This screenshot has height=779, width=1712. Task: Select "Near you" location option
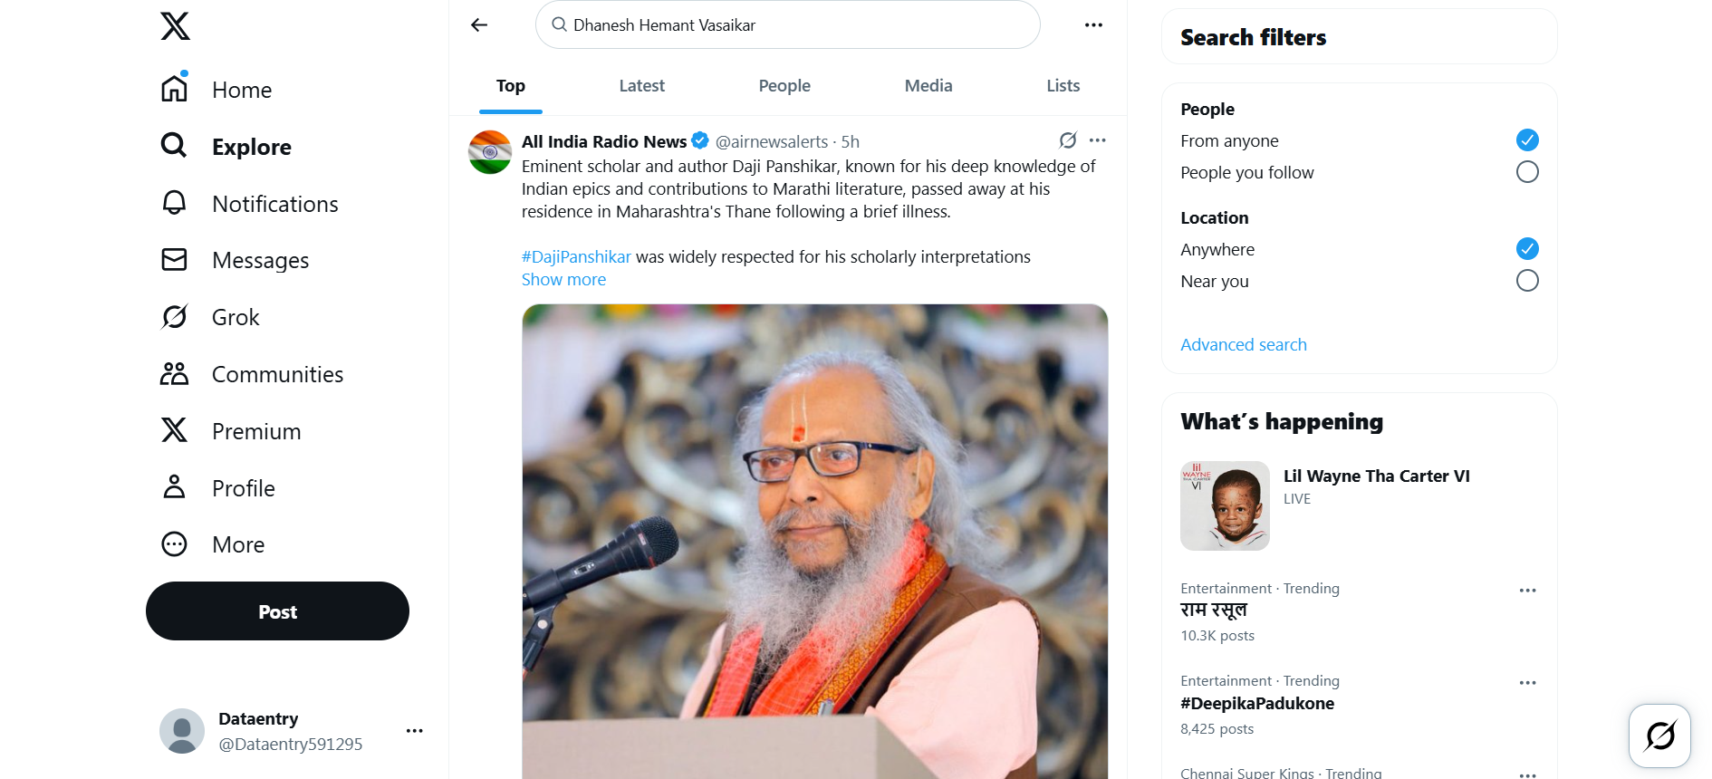point(1527,281)
